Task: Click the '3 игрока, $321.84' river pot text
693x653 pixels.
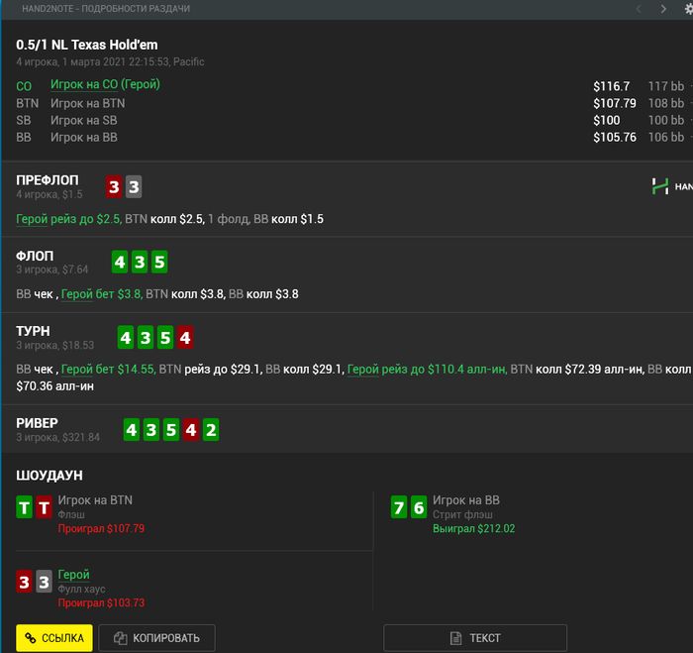Action: click(57, 437)
